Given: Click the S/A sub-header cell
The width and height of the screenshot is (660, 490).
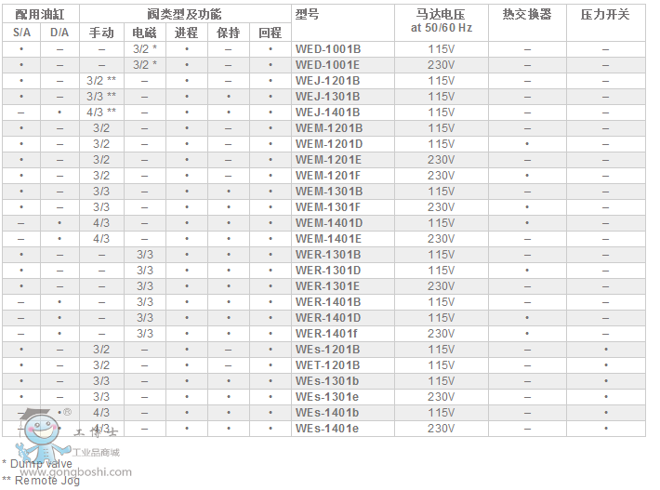Looking at the screenshot, I should (21, 33).
